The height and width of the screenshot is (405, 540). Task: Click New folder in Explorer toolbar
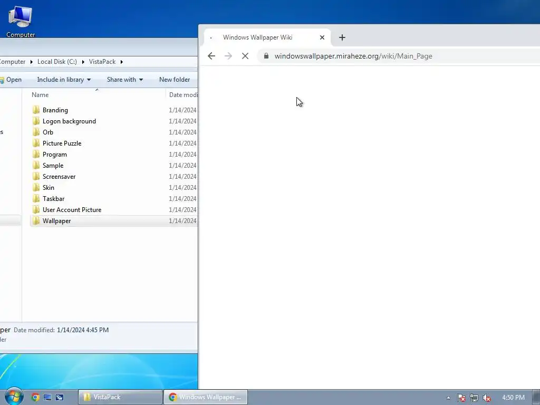click(174, 80)
